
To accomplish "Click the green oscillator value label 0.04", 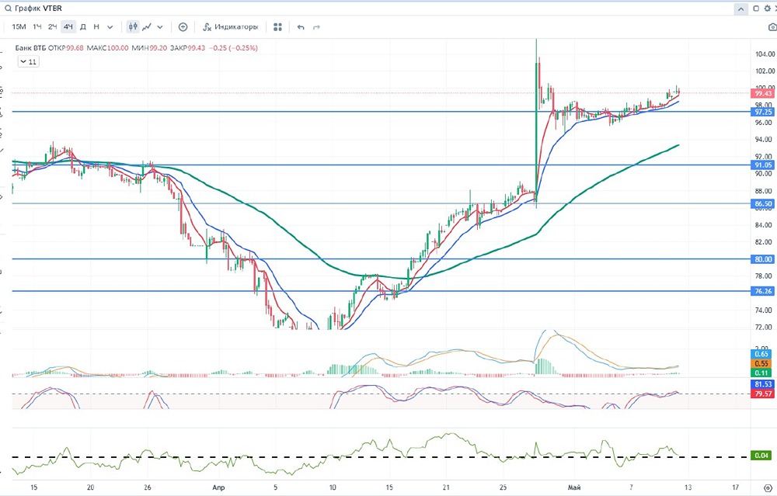I will pyautogui.click(x=761, y=456).
